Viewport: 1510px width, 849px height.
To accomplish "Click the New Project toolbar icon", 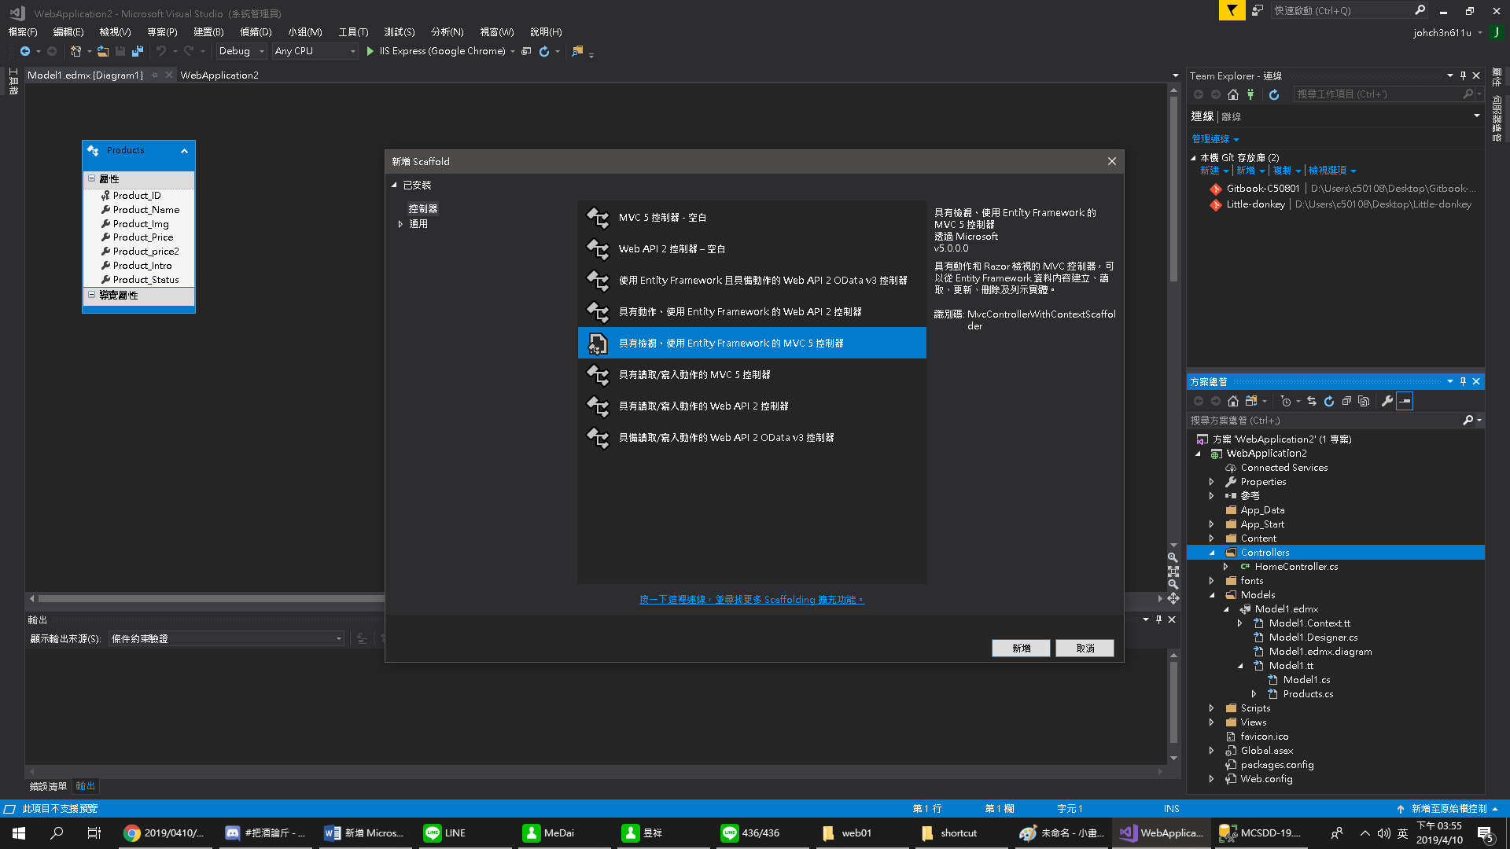I will click(x=75, y=51).
